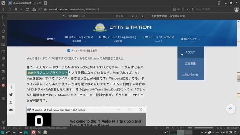
Task: Open the Notes panel
Action: [3, 38]
